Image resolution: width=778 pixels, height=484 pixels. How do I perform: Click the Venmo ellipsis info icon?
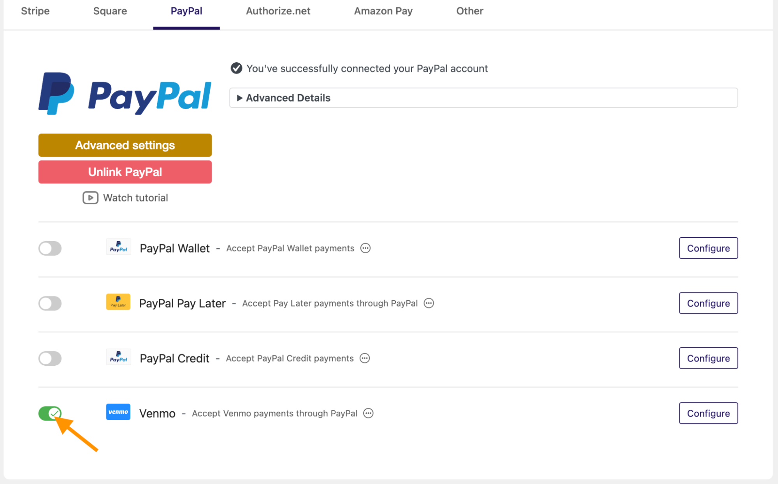click(368, 413)
